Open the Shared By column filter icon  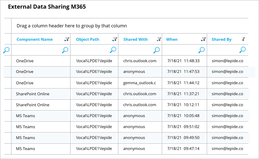(x=243, y=39)
